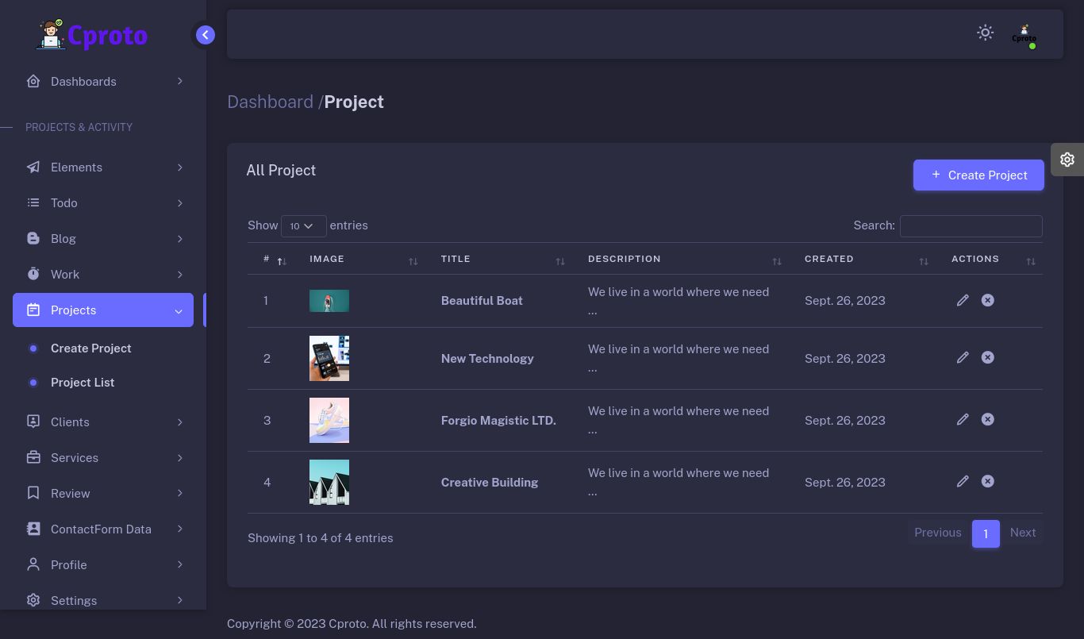This screenshot has width=1084, height=639.
Task: Click the Cproto user avatar
Action: click(1024, 34)
